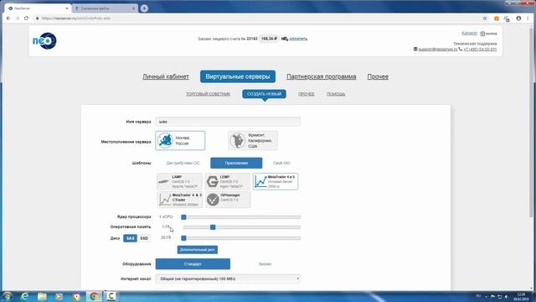
Task: Click the support email link
Action: pyautogui.click(x=437, y=49)
